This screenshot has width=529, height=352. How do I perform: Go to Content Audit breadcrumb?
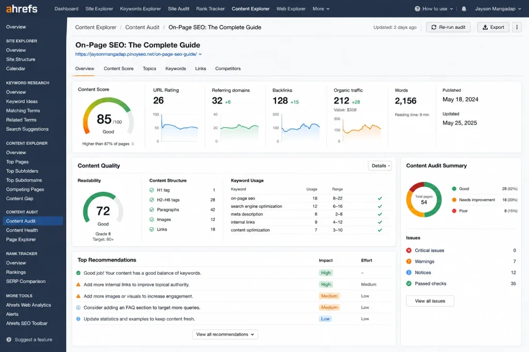pyautogui.click(x=142, y=27)
